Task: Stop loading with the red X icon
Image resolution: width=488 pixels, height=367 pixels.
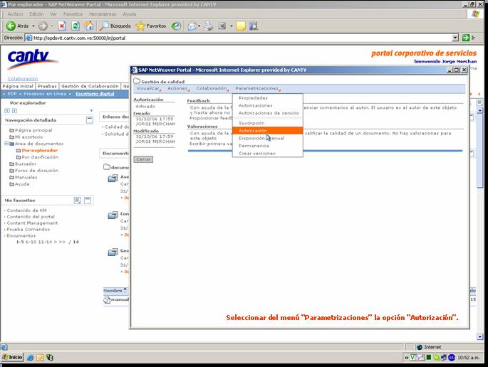Action: point(62,26)
